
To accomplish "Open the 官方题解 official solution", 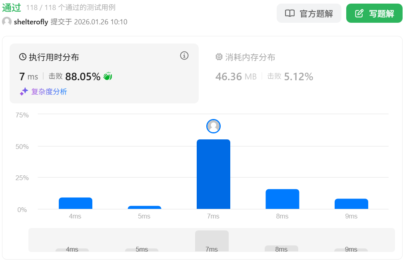I will point(309,14).
